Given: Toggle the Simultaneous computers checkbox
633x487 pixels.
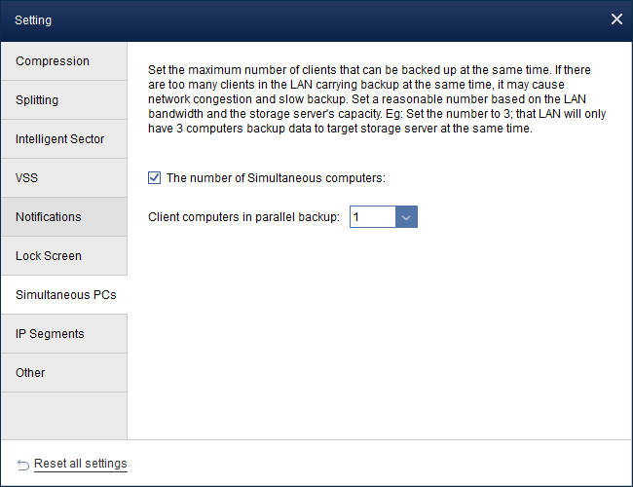Looking at the screenshot, I should point(154,178).
